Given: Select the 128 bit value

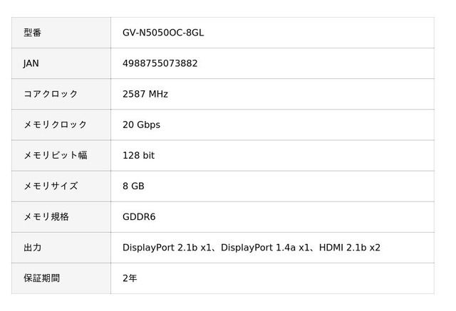Looking at the screenshot, I should tap(138, 155).
